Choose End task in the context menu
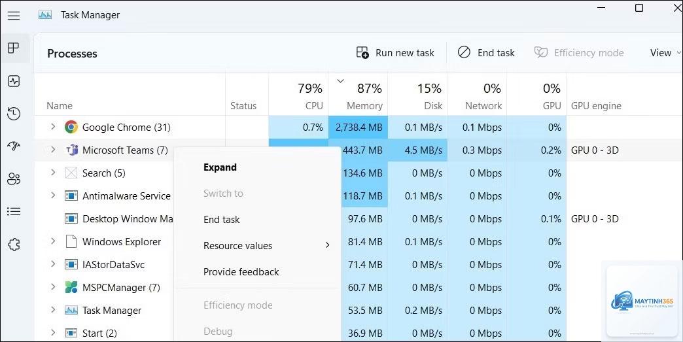 (x=257, y=220)
